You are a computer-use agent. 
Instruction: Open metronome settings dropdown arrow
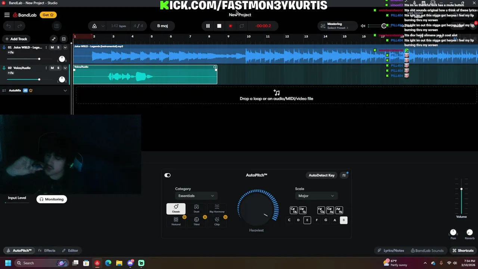click(103, 26)
